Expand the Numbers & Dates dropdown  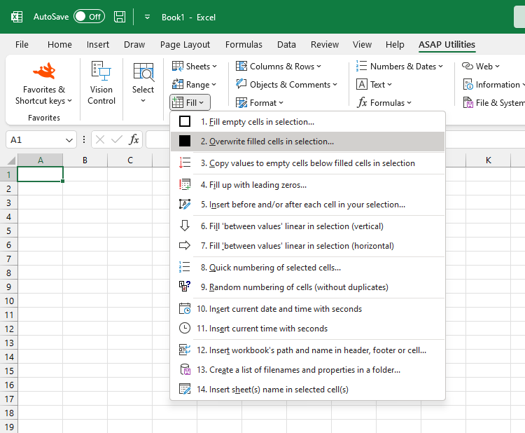point(400,67)
